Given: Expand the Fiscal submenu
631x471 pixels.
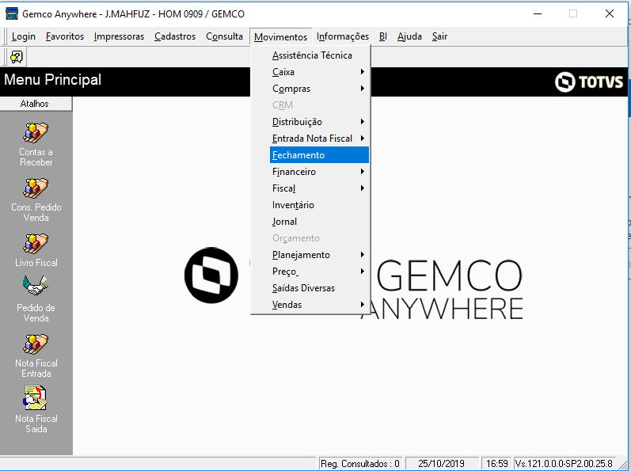Looking at the screenshot, I should [319, 188].
